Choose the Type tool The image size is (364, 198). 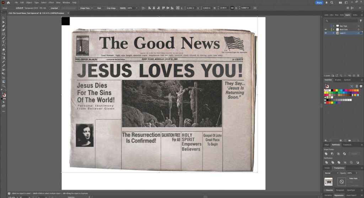(4, 42)
